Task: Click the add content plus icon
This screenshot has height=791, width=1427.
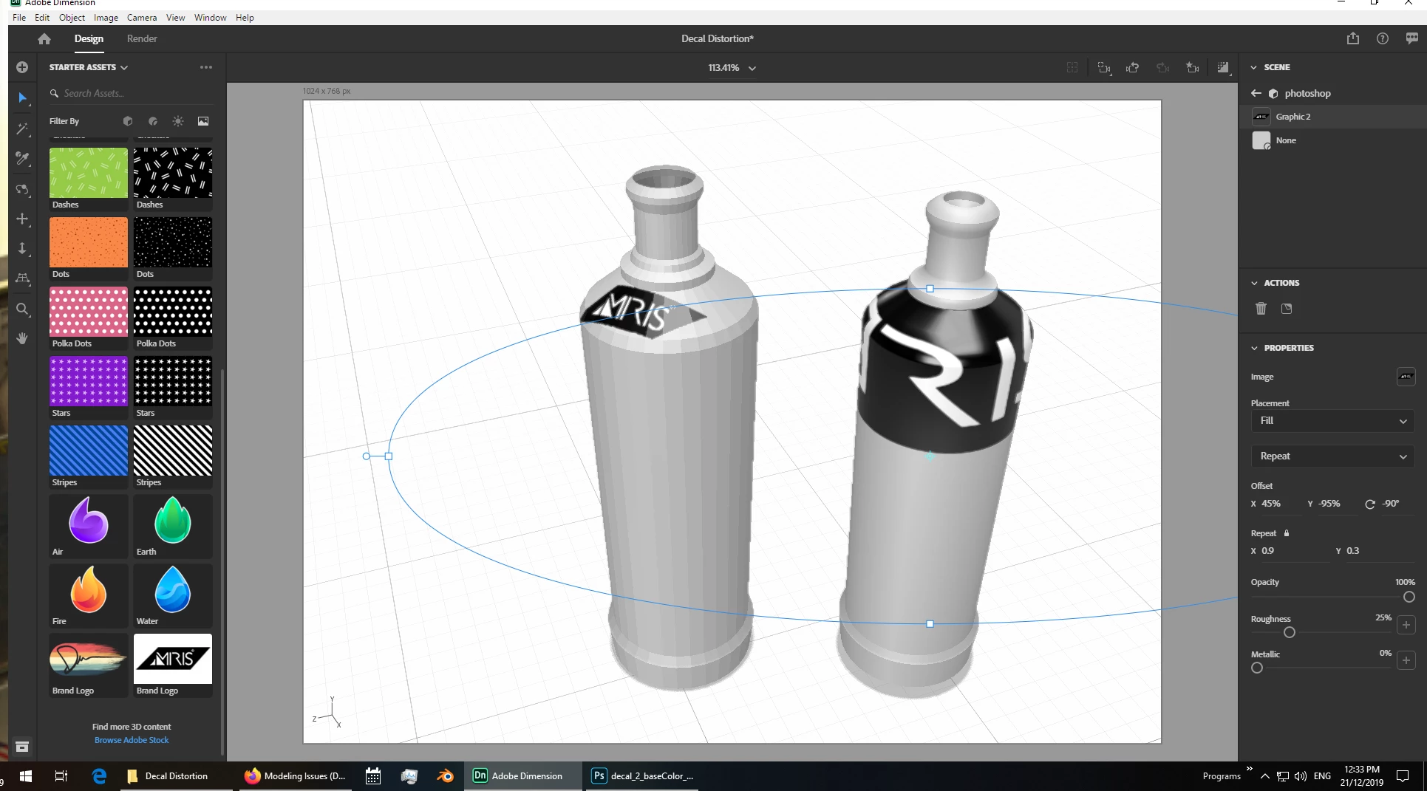Action: point(22,67)
